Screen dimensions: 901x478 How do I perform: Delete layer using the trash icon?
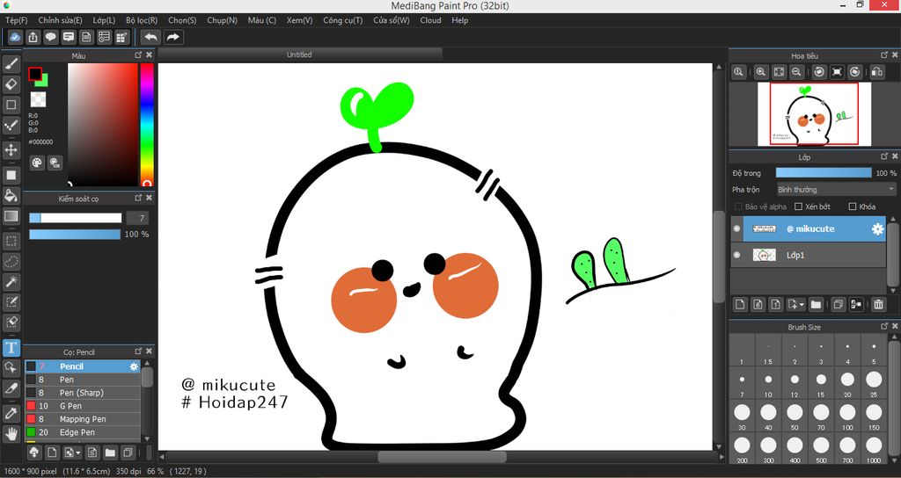[x=877, y=305]
